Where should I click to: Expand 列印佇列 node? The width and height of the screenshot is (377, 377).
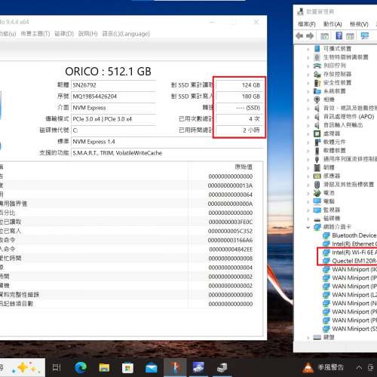click(x=308, y=66)
